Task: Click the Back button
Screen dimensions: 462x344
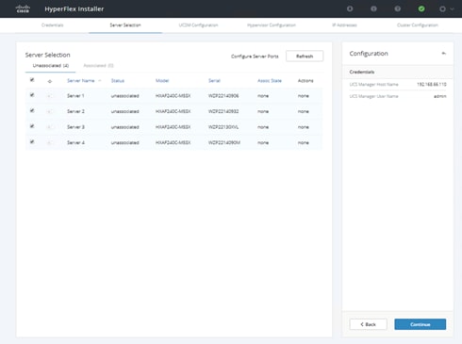Action: click(368, 324)
